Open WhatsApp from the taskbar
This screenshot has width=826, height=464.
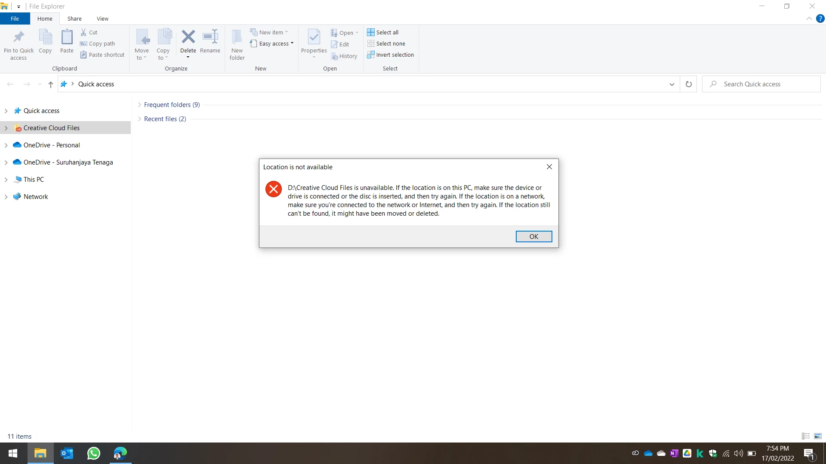pos(94,453)
